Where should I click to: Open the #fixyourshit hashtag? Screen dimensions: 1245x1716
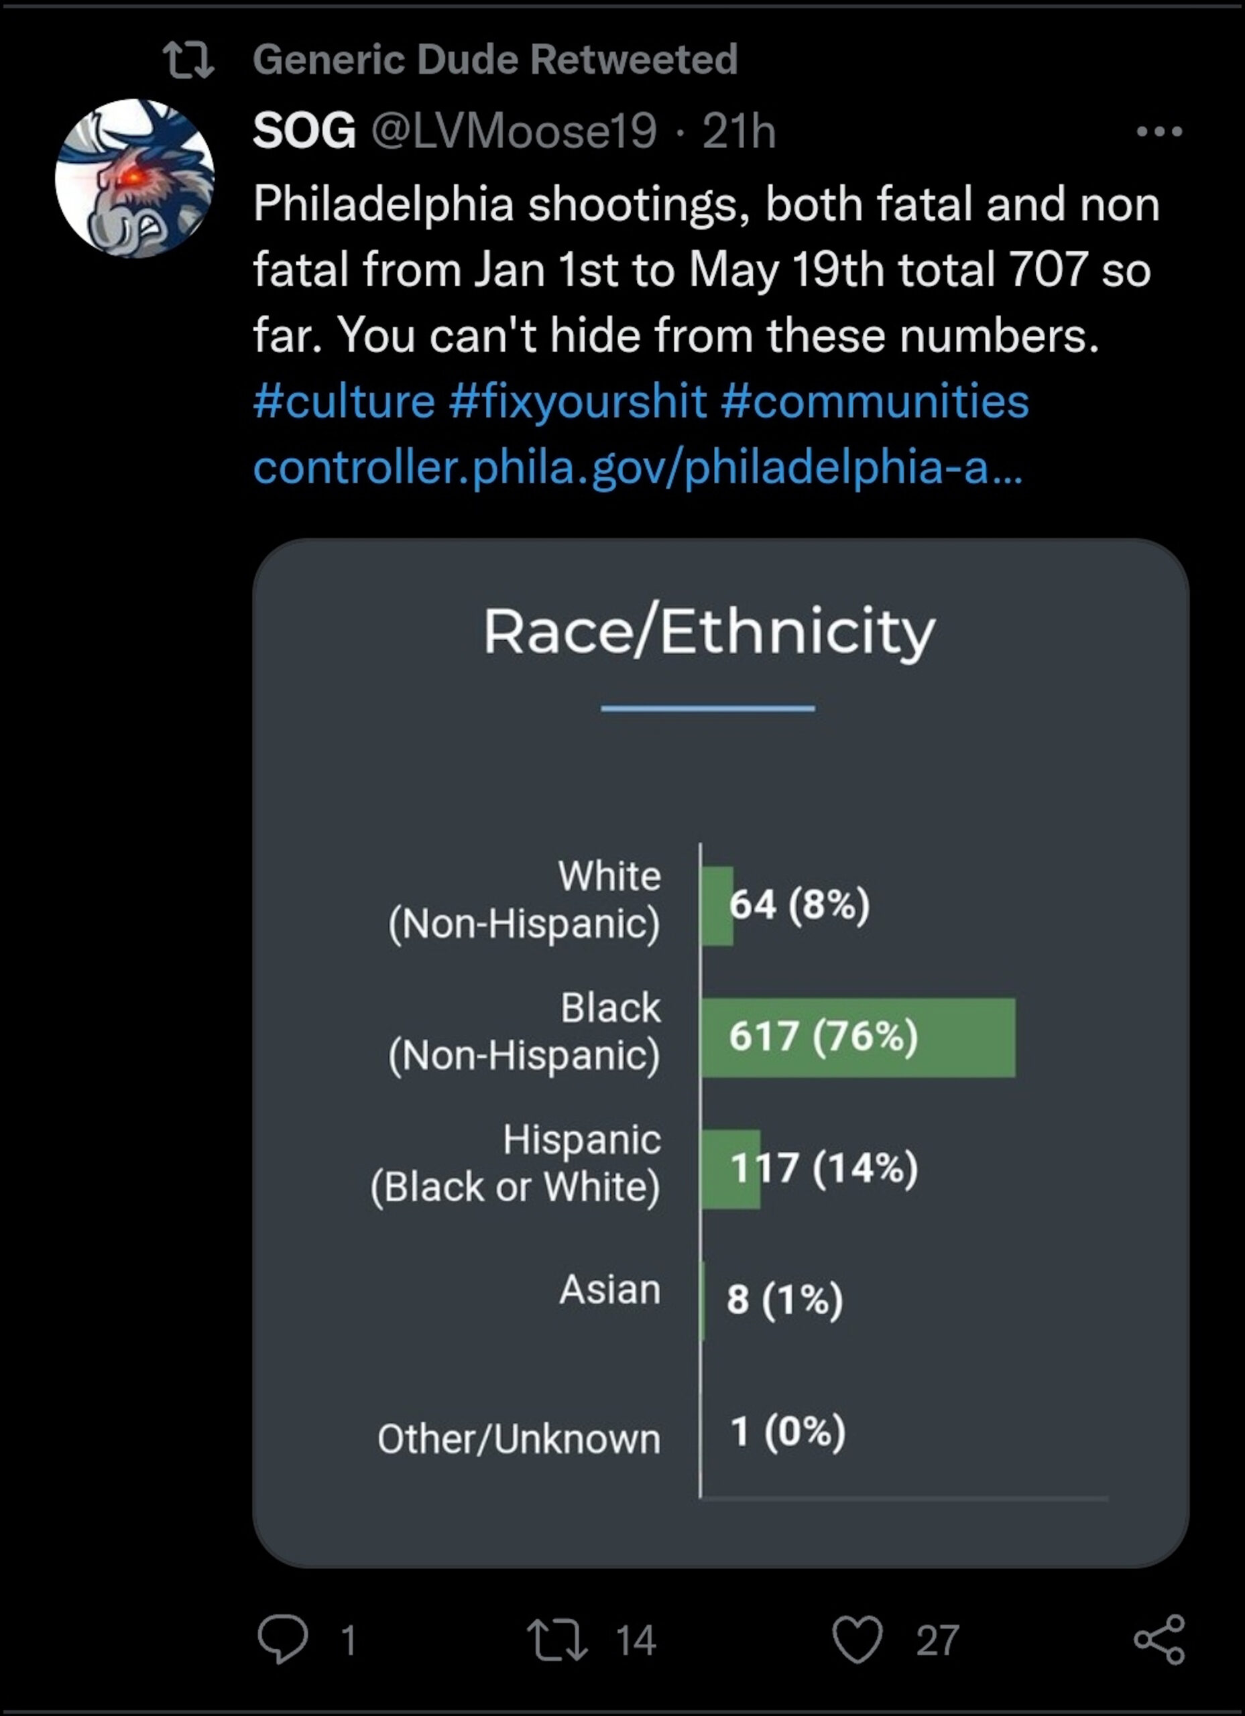click(577, 401)
